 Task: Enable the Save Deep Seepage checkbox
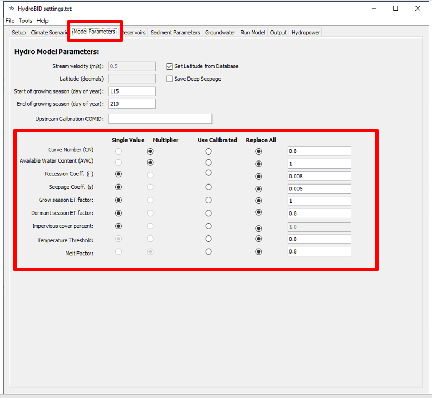[x=170, y=79]
